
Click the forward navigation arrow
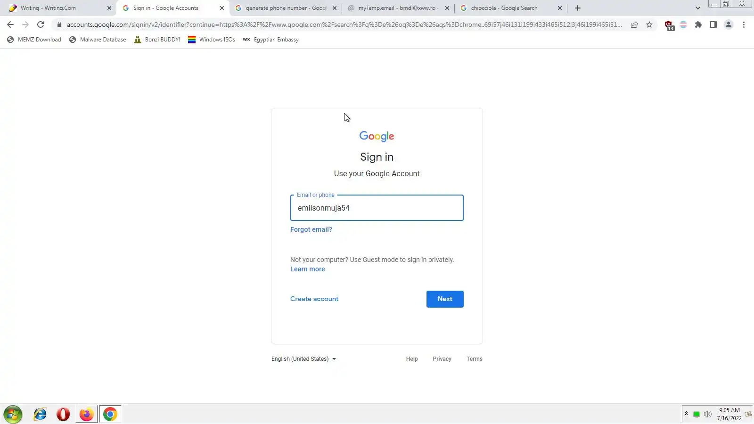click(25, 24)
